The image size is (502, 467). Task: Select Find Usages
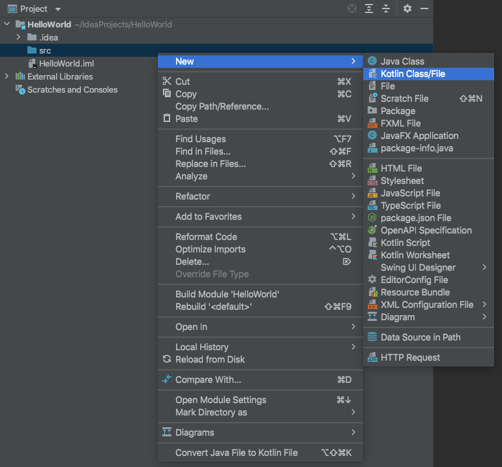click(x=260, y=139)
